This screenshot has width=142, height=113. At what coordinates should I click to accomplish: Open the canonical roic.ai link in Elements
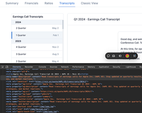61,82
